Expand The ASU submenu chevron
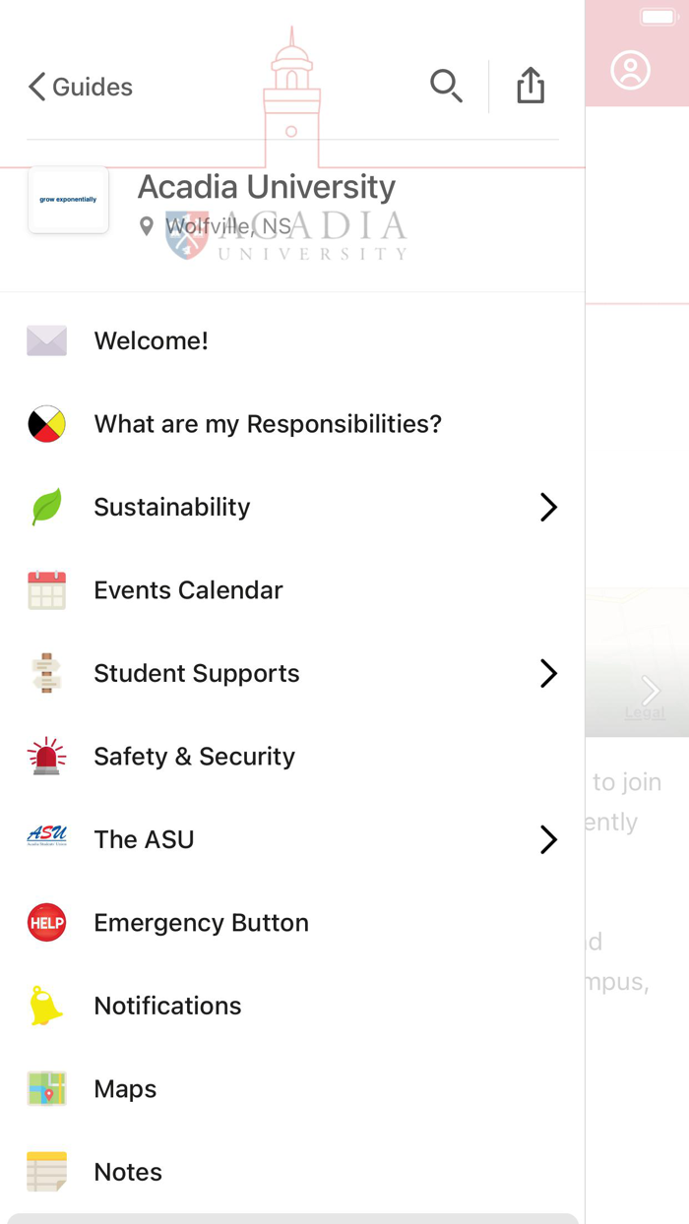The image size is (689, 1224). (548, 839)
